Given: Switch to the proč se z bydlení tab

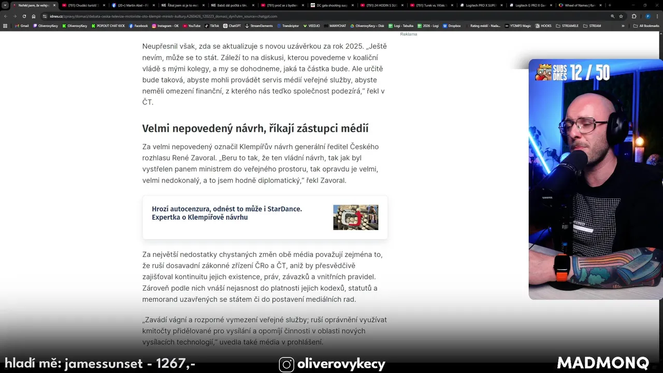Looking at the screenshot, I should point(282,5).
